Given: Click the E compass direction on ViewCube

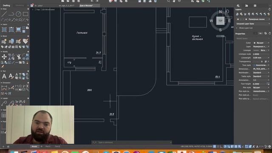Looking at the screenshot, I should point(229,21).
